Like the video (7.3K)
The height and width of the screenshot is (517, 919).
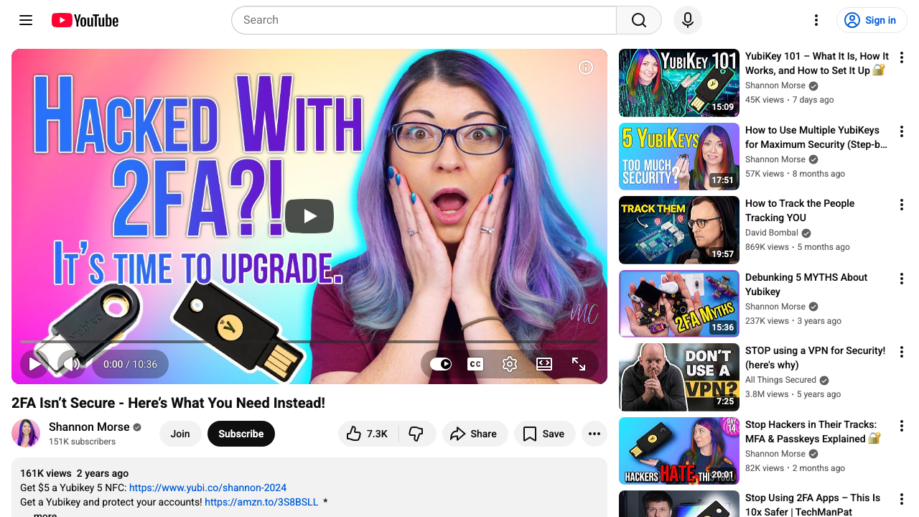[368, 434]
